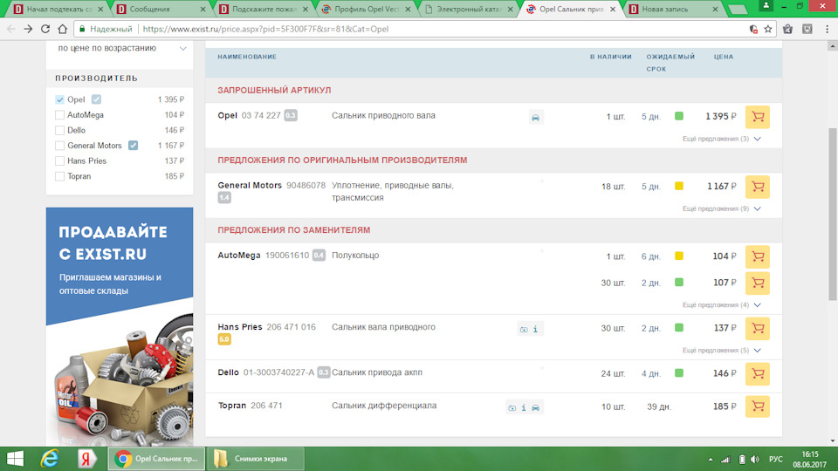Check AutoMega manufacturer filter
The image size is (838, 471).
click(x=60, y=115)
